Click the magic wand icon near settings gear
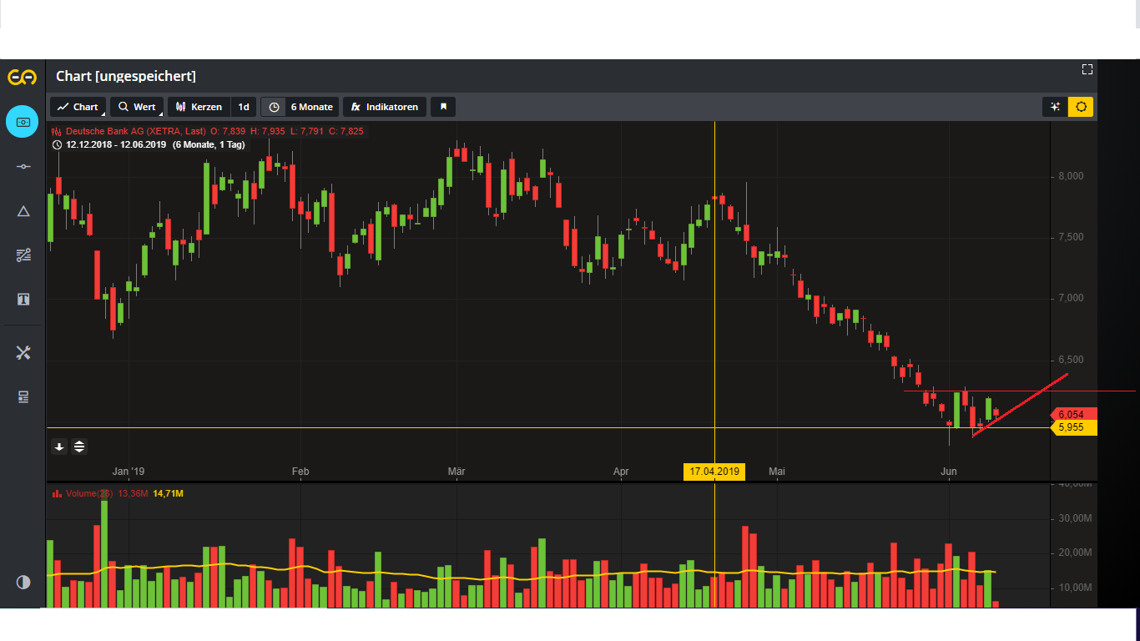The height and width of the screenshot is (641, 1140). click(x=1054, y=106)
